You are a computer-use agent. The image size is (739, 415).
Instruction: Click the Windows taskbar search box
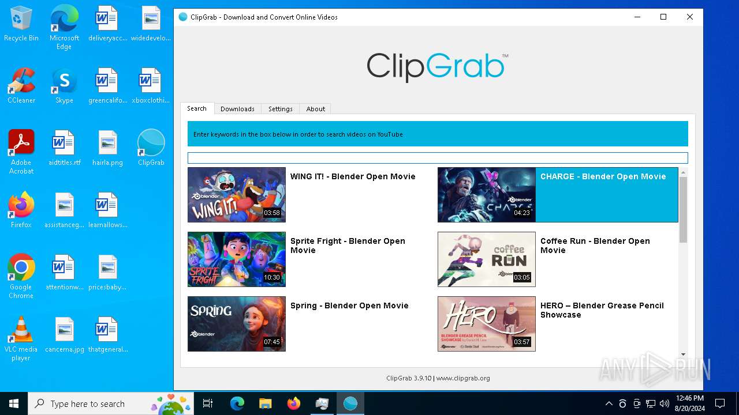(x=111, y=403)
